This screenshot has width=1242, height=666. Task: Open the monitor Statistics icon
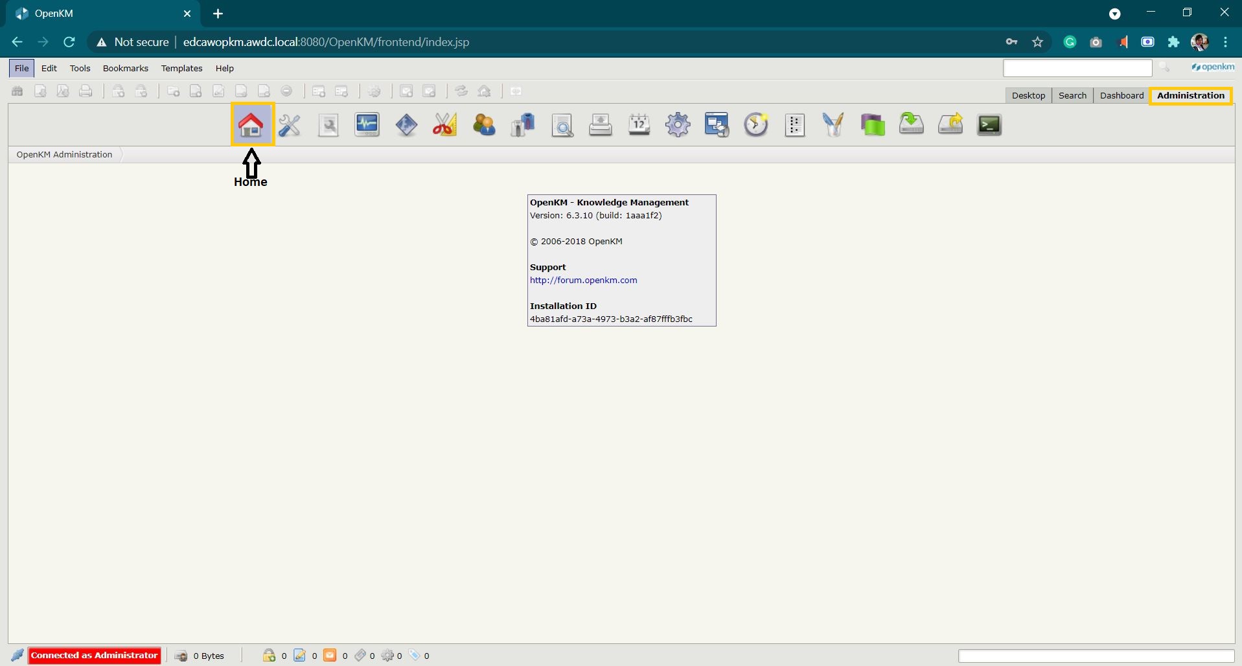tap(367, 124)
